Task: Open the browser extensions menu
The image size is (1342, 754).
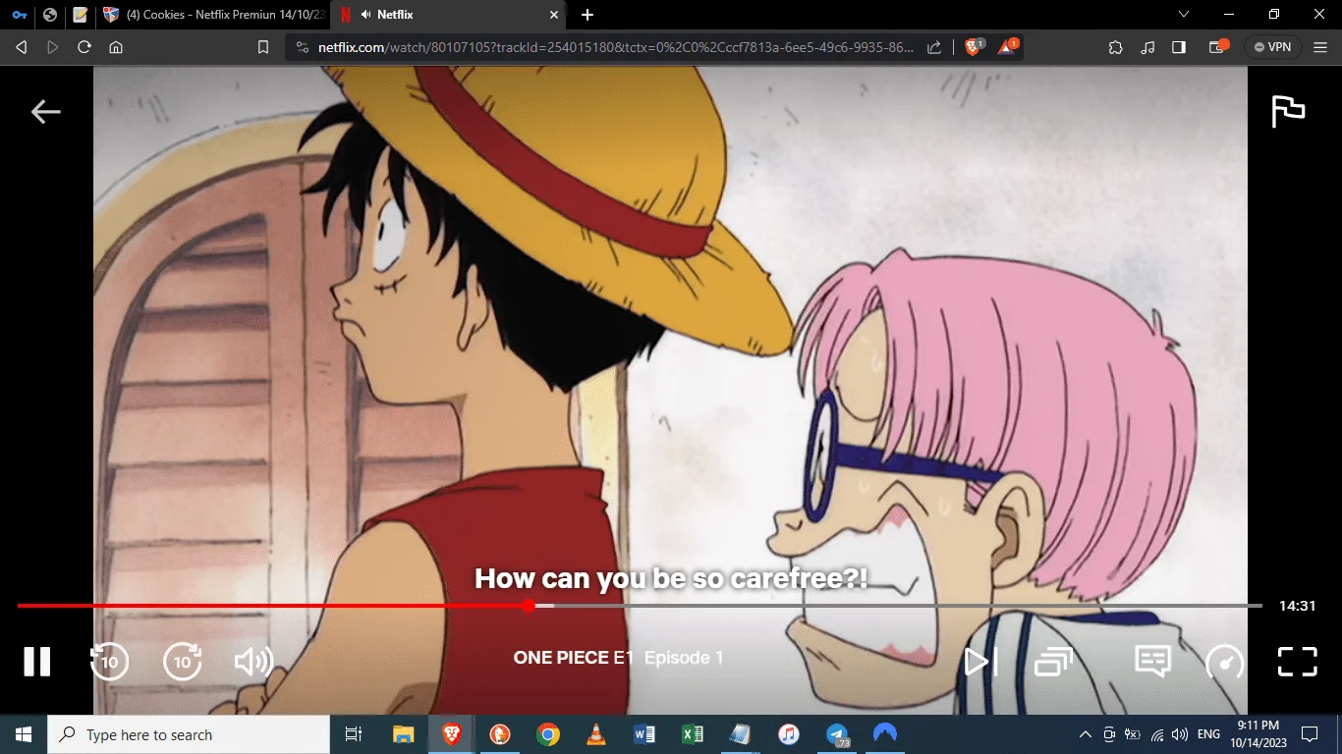Action: point(1116,47)
